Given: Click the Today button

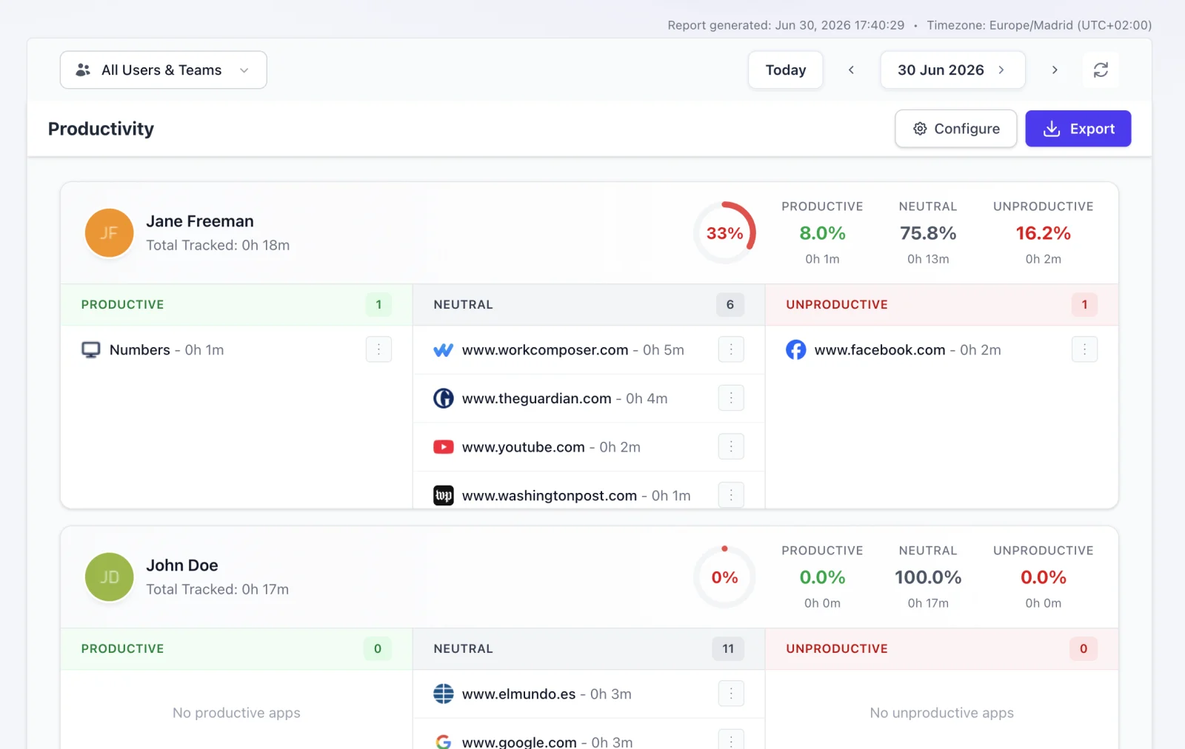Looking at the screenshot, I should (x=785, y=70).
